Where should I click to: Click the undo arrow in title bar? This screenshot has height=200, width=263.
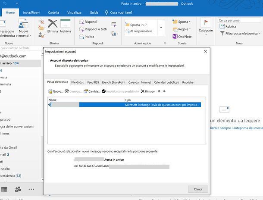pyautogui.click(x=5, y=3)
